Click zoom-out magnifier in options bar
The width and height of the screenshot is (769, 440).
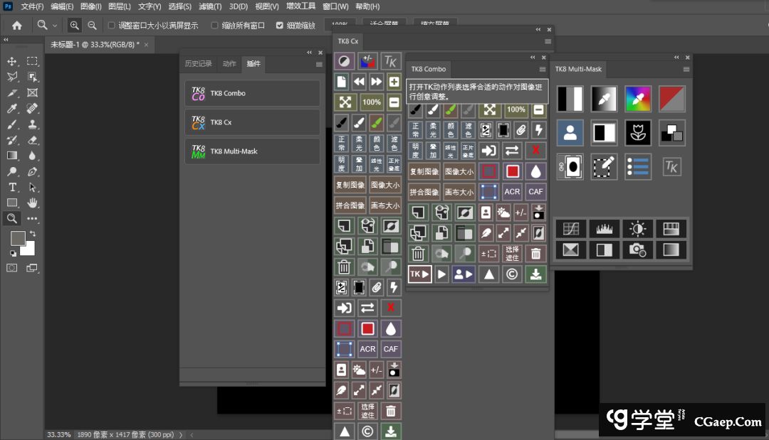(x=92, y=25)
